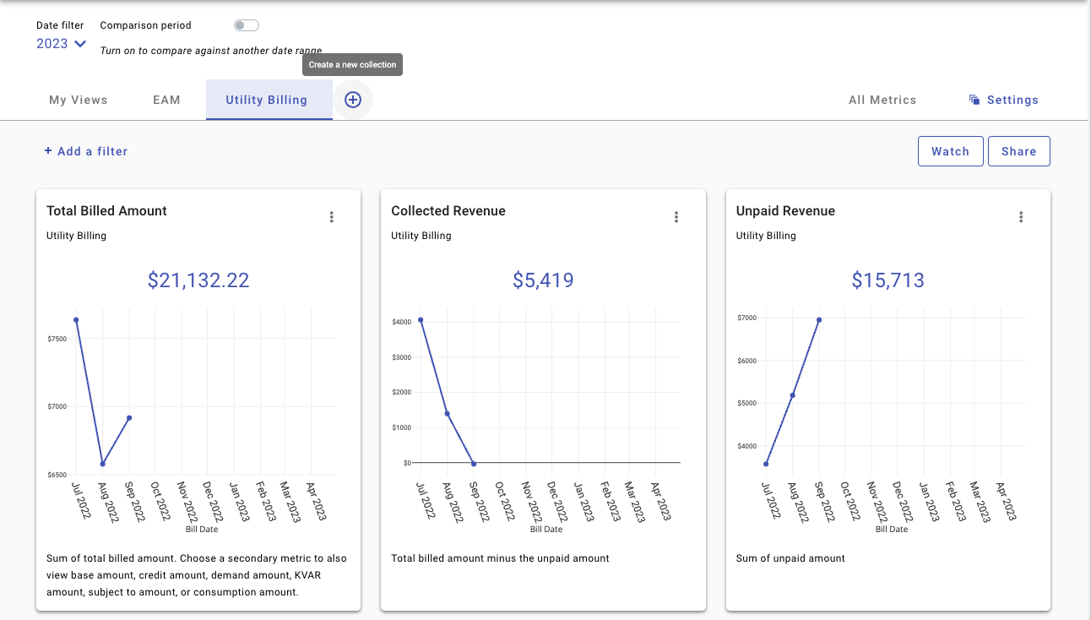Screen dimensions: 1091x620
Task: Click the Watch button
Action: [x=950, y=150]
